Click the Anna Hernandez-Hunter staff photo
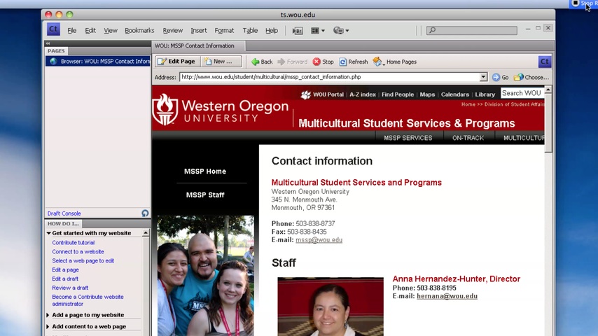 pyautogui.click(x=331, y=307)
